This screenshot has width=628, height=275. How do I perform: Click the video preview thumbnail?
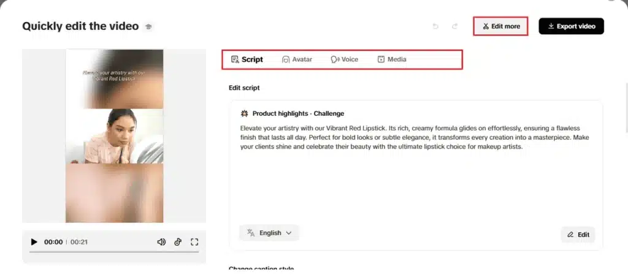(114, 136)
